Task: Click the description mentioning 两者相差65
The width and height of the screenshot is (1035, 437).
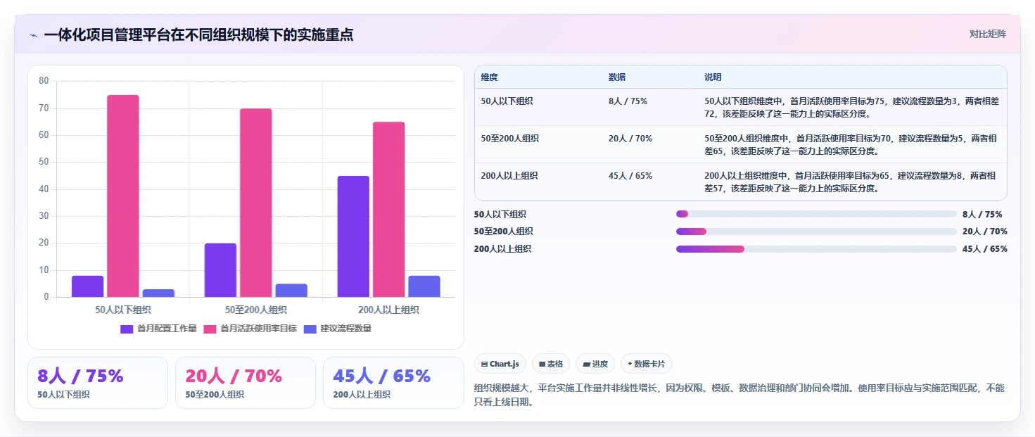Action: pos(851,144)
